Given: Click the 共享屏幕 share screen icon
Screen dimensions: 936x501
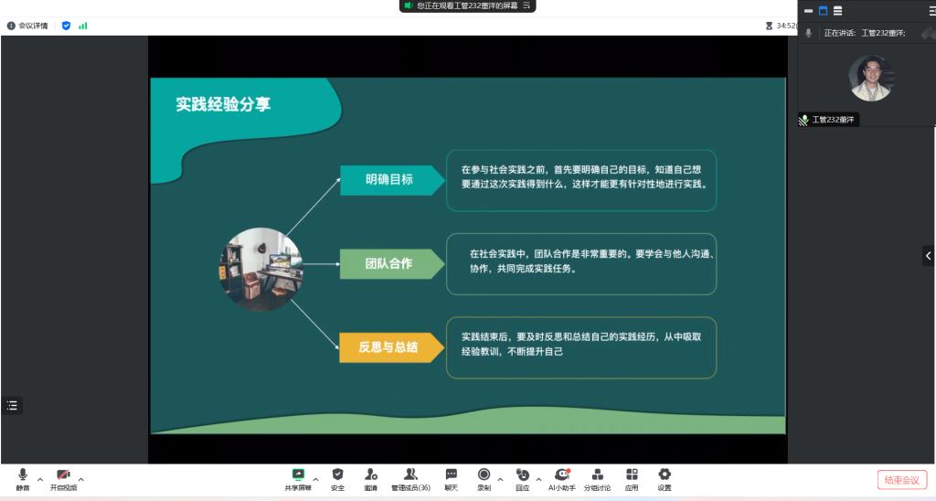Looking at the screenshot, I should point(298,478).
